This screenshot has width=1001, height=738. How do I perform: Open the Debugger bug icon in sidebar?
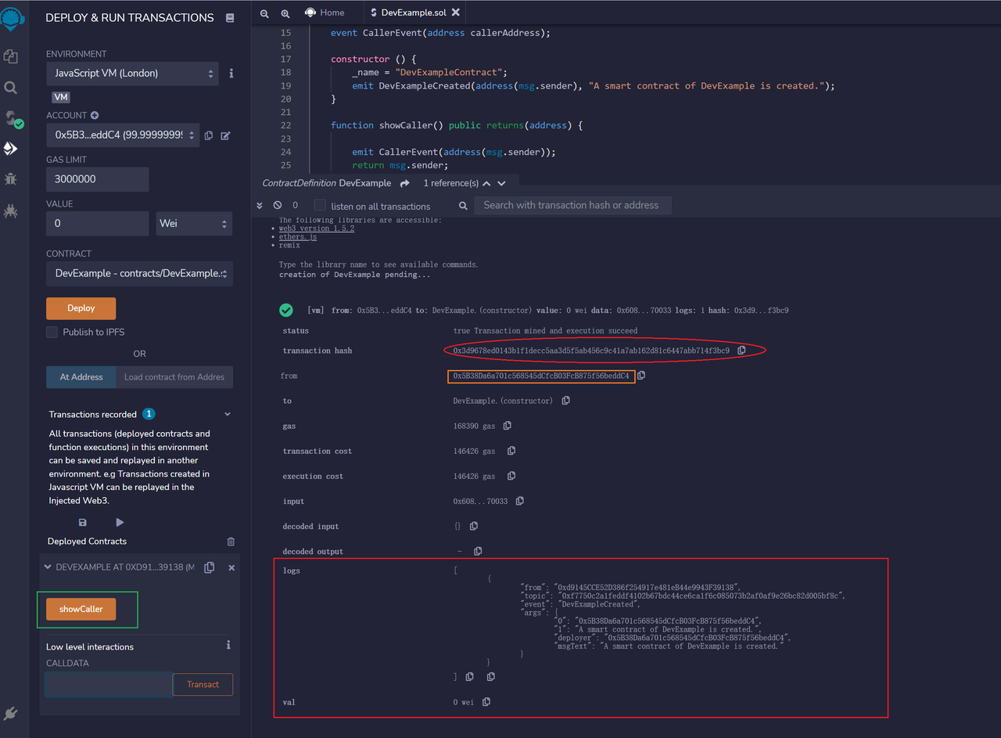[x=11, y=178]
